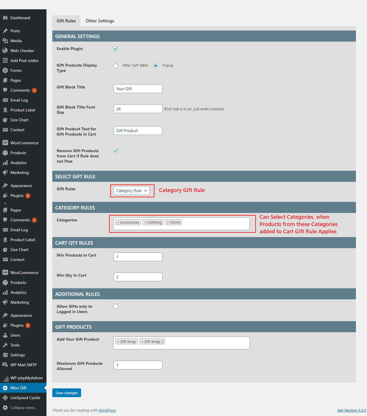Remove the Tshirts category tag
Viewport: 367px width, 416px height.
168,223
